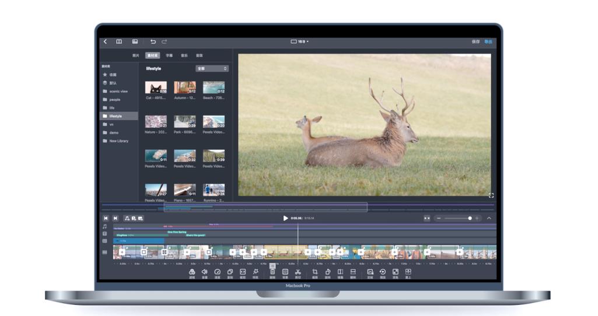Open the three-circle filter tool
598x316 pixels.
[x=192, y=272]
